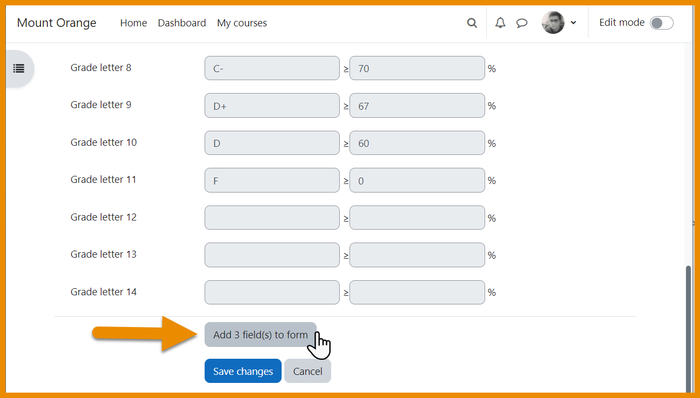Open the notifications bell
Viewport: 700px width, 398px height.
500,23
